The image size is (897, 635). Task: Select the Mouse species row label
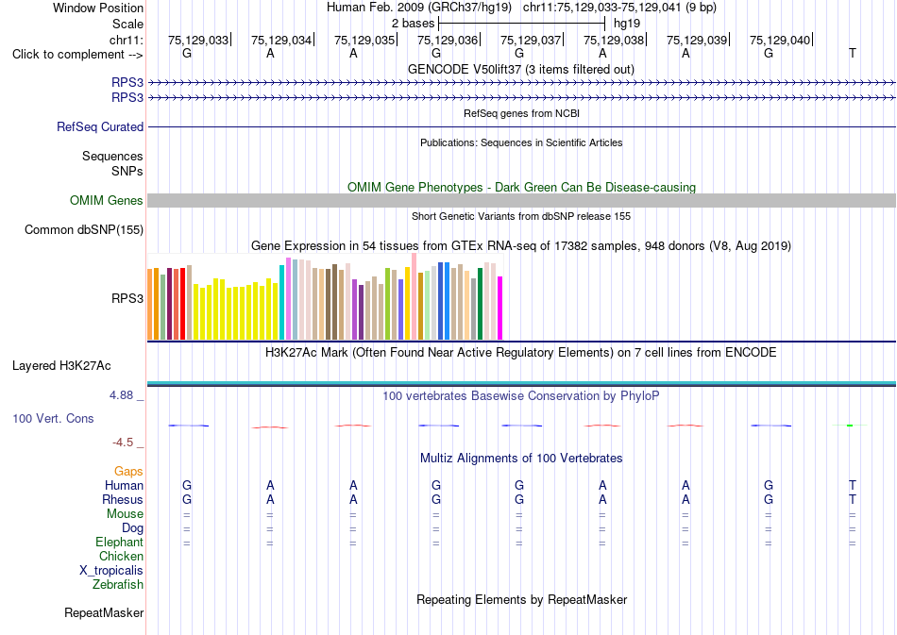click(126, 514)
